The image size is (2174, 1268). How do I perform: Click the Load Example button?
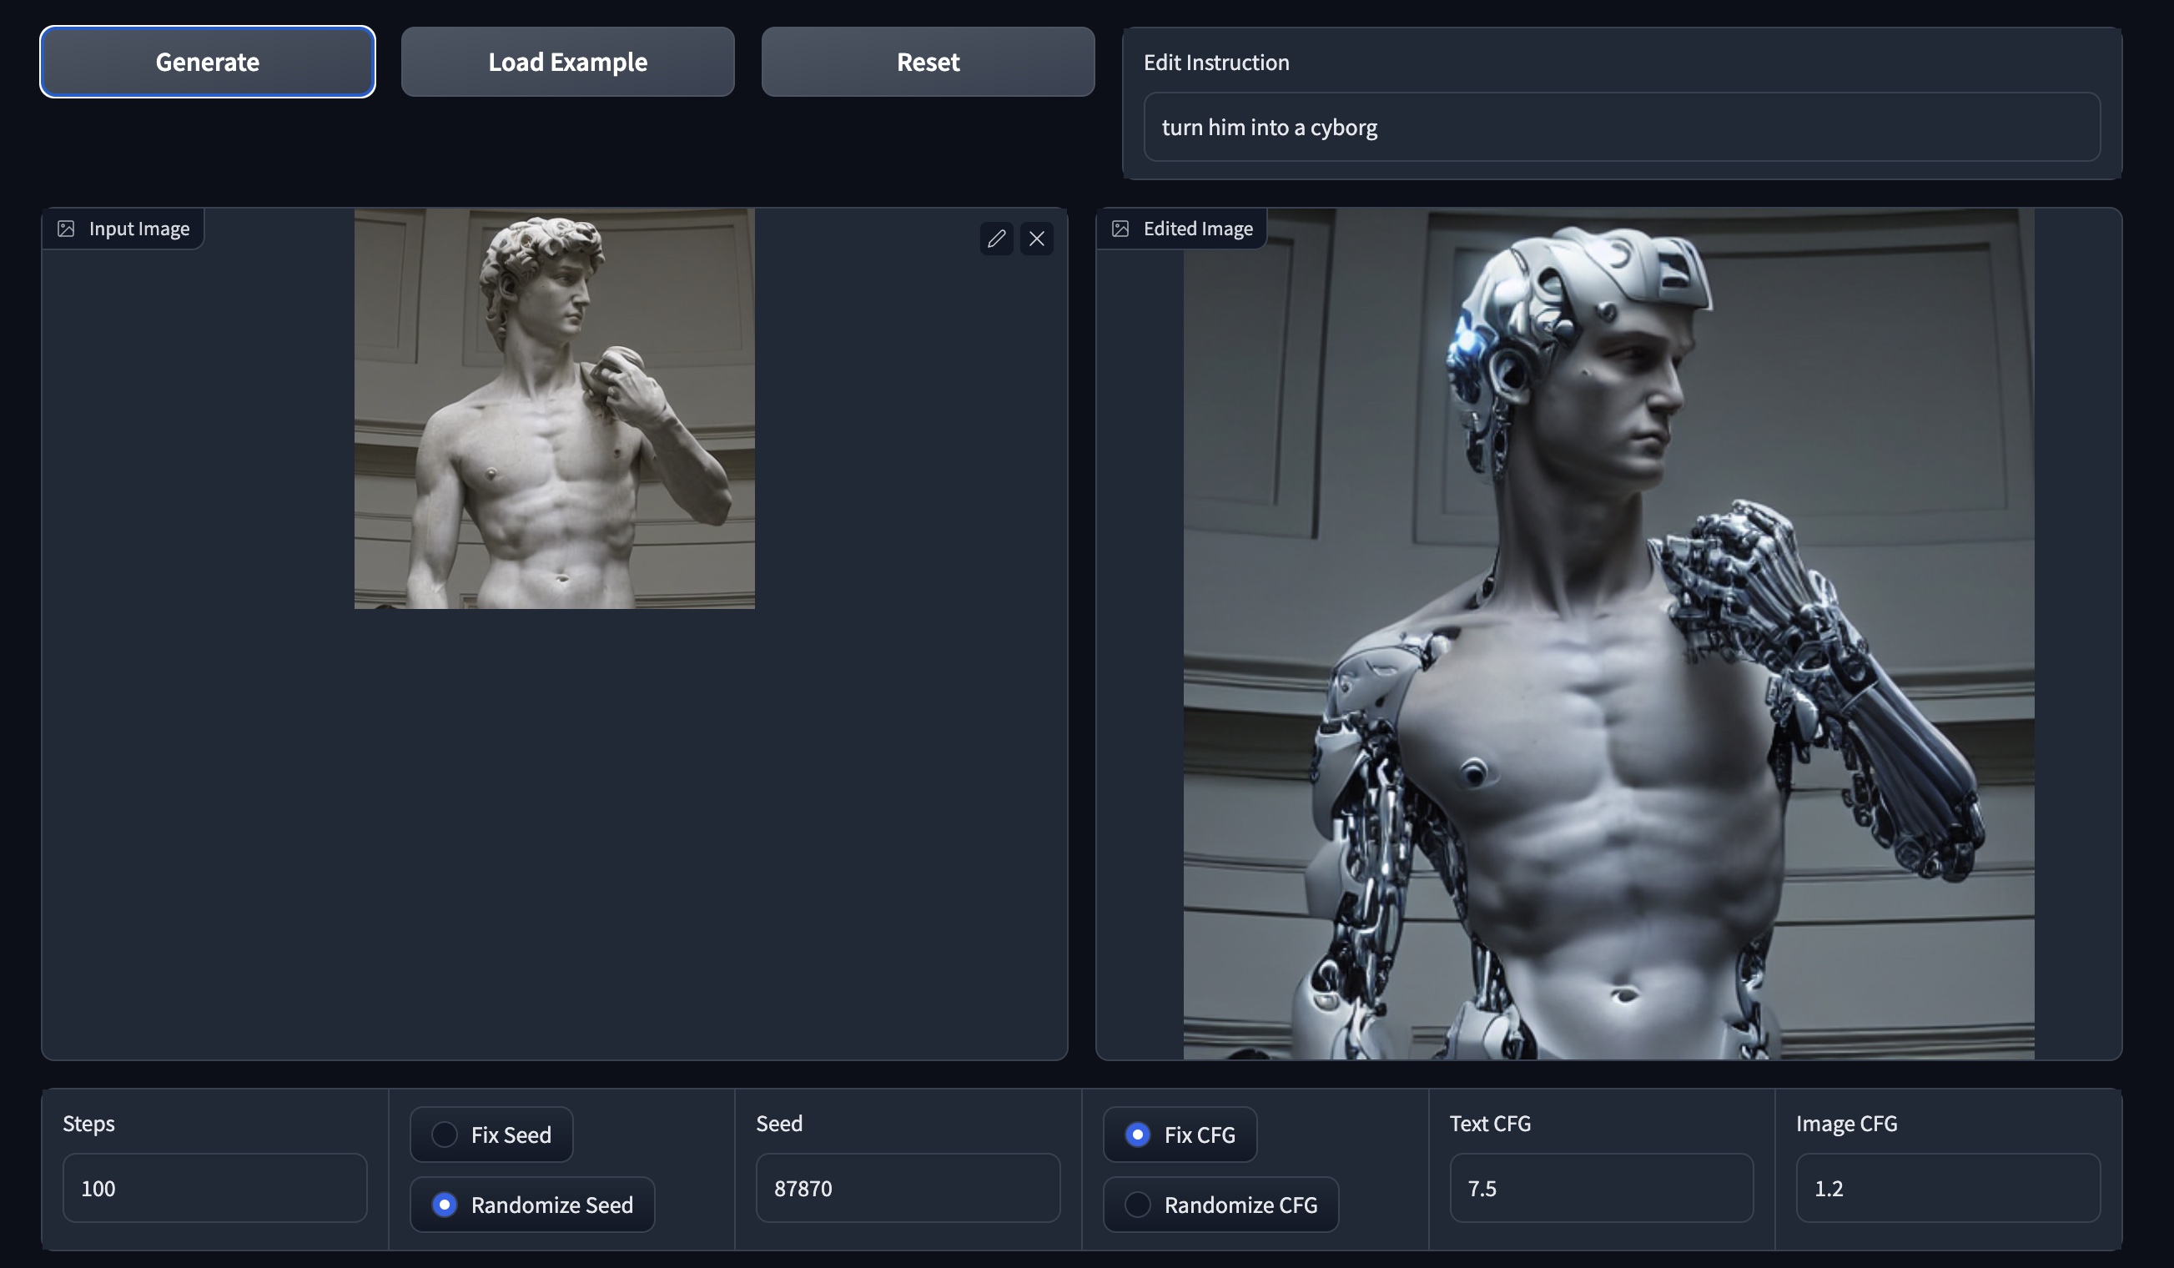pyautogui.click(x=567, y=60)
